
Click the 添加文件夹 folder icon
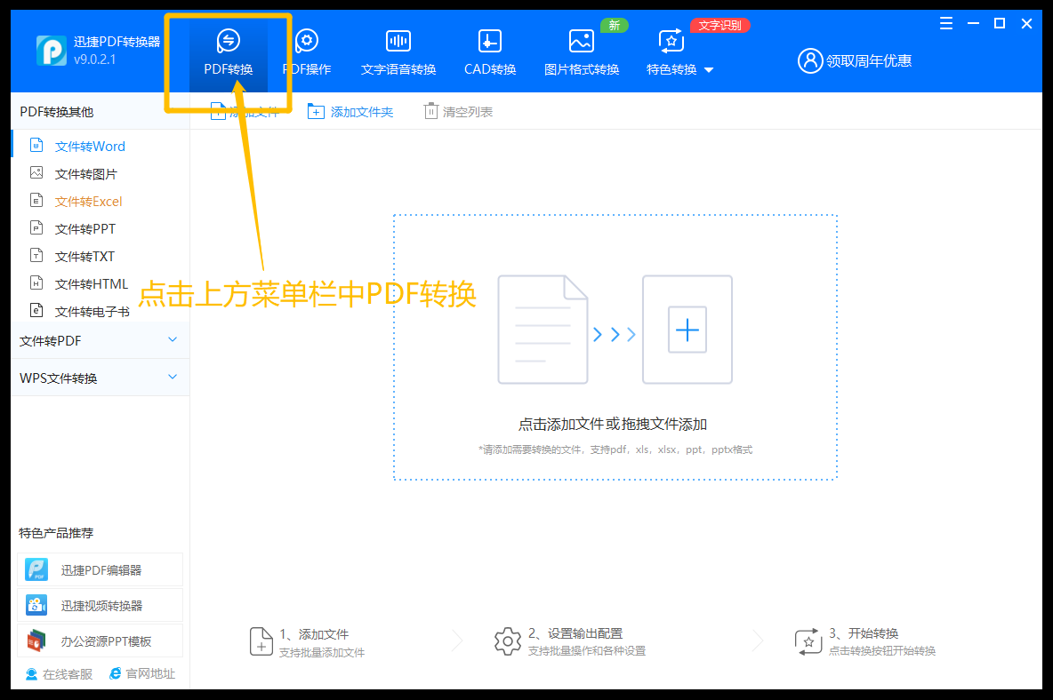pos(316,111)
